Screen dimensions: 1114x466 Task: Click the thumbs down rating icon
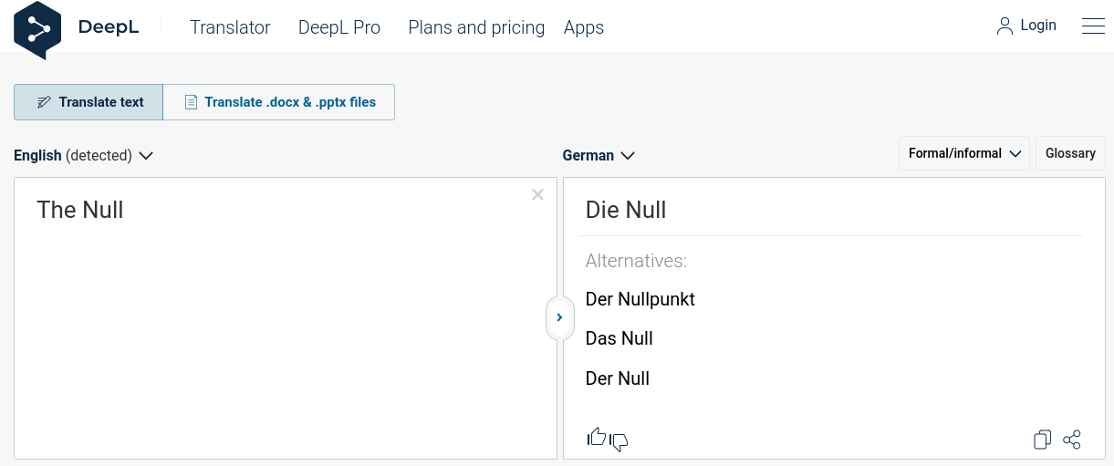click(x=619, y=442)
